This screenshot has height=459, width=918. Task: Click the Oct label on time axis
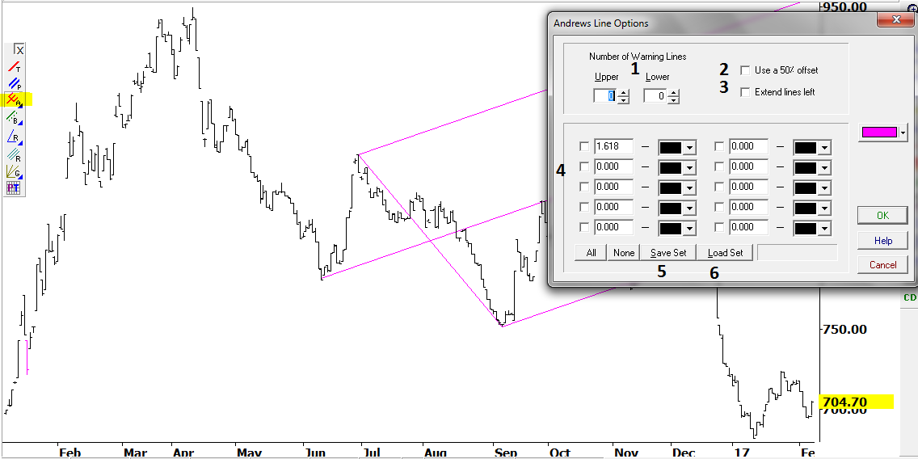560,453
